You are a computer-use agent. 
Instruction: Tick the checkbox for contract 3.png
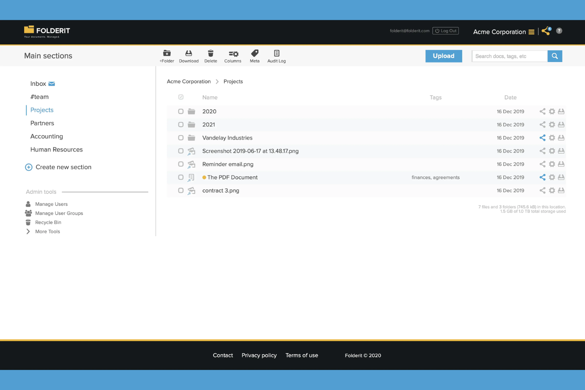pos(181,190)
